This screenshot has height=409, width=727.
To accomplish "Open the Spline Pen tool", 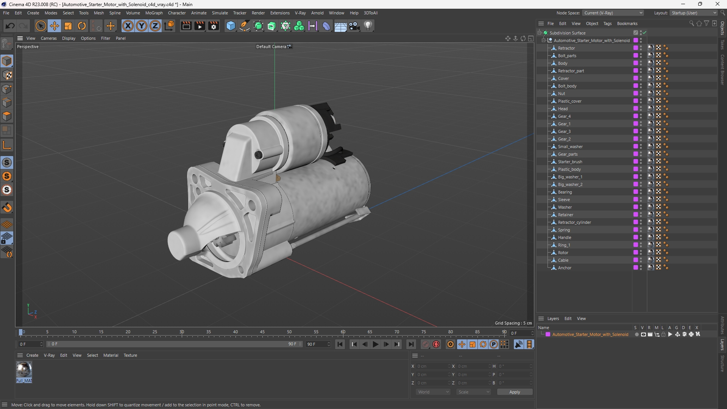I will 245,26.
